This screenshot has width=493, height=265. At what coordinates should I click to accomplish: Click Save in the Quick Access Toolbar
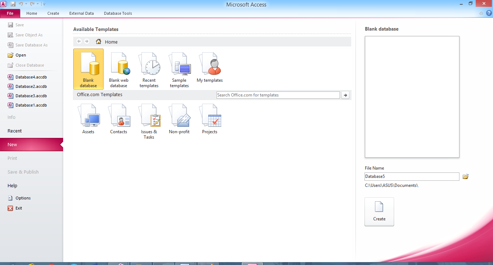(13, 3)
